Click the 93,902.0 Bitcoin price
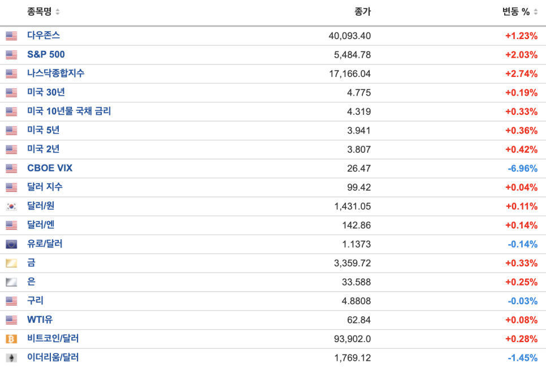The width and height of the screenshot is (546, 367). click(352, 339)
